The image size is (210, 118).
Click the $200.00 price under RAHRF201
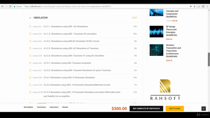[169, 39]
